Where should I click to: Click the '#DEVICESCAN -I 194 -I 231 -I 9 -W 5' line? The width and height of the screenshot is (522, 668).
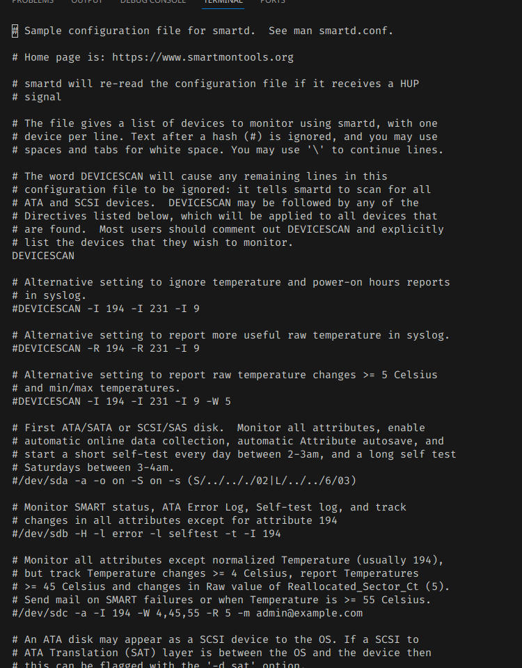122,401
